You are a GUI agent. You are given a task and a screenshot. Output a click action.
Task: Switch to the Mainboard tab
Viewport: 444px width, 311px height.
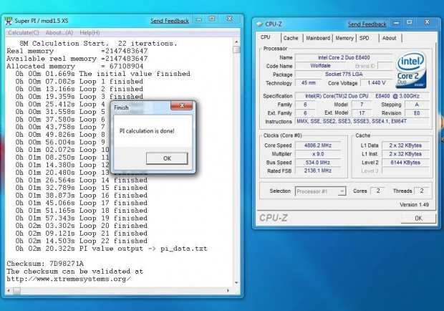pos(318,38)
